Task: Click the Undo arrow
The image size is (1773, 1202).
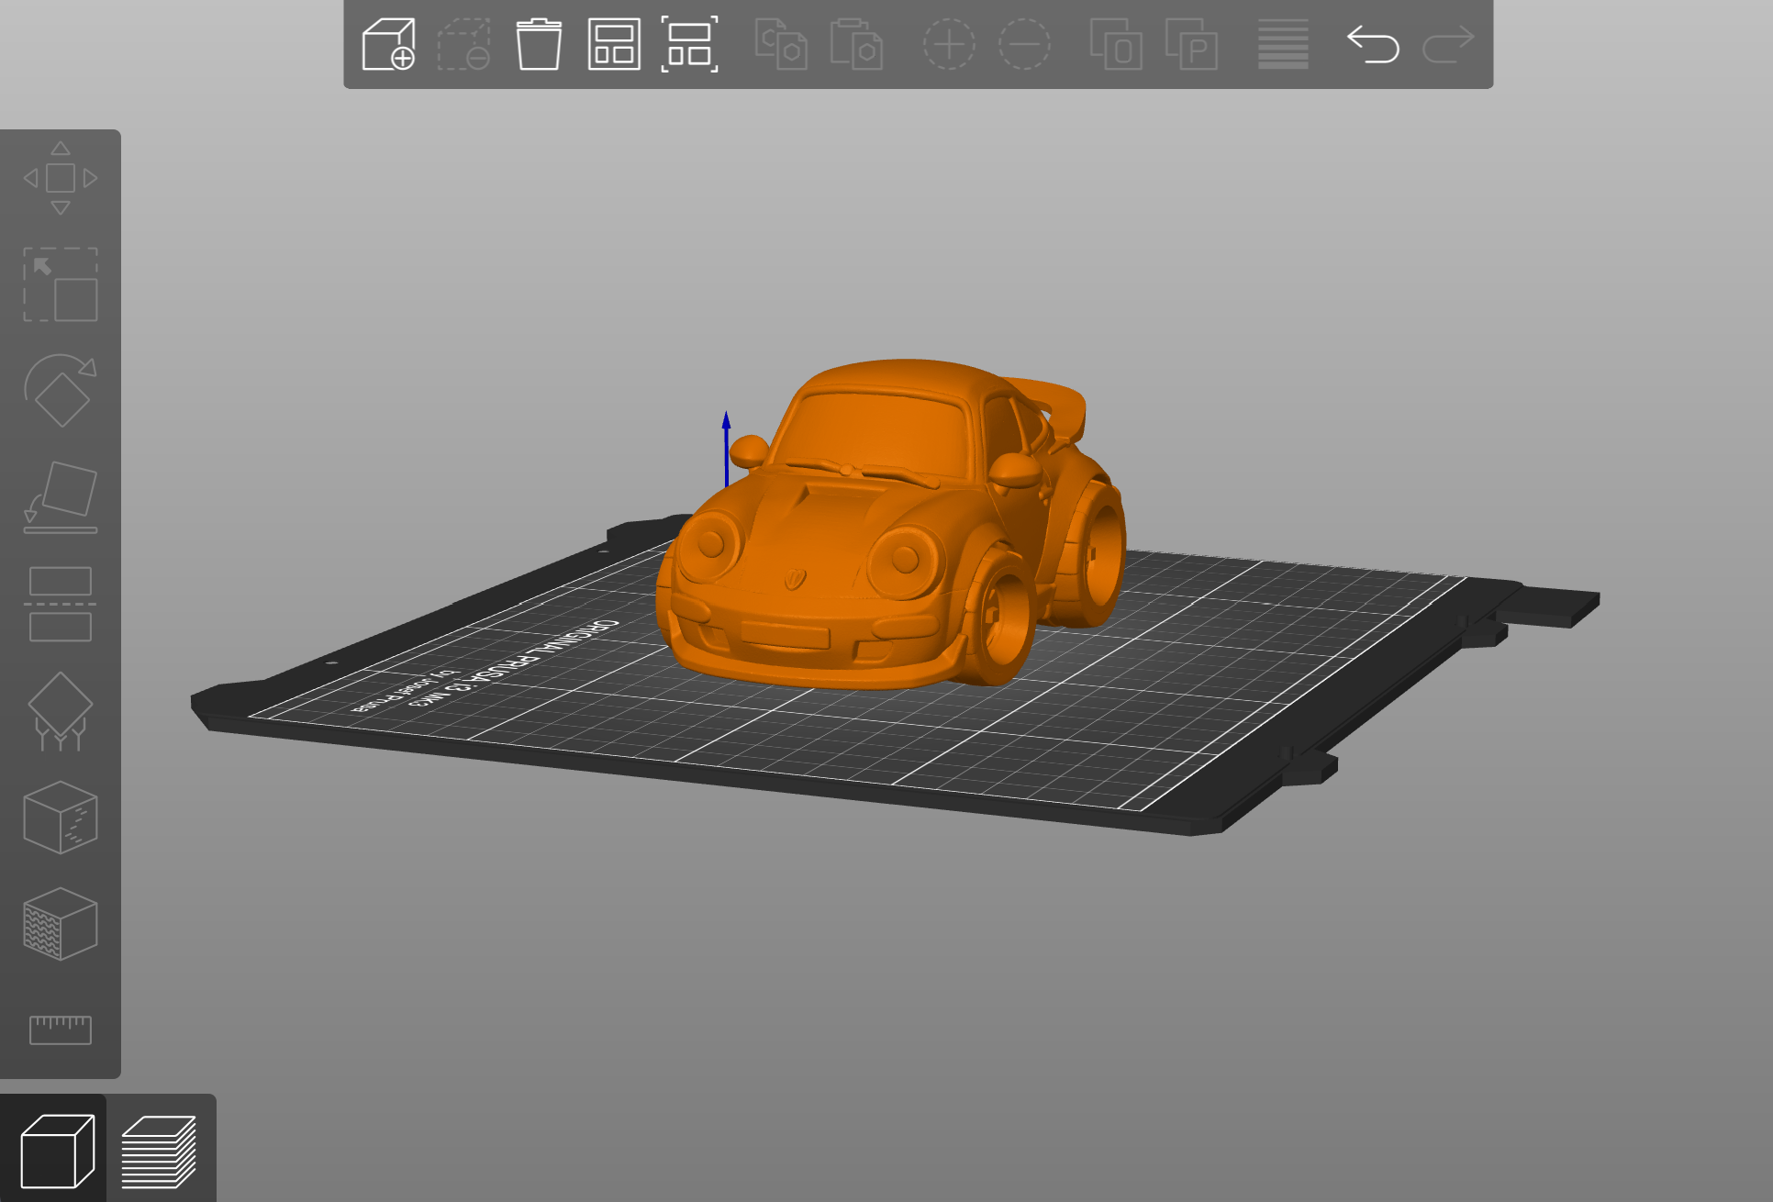Action: (x=1373, y=44)
